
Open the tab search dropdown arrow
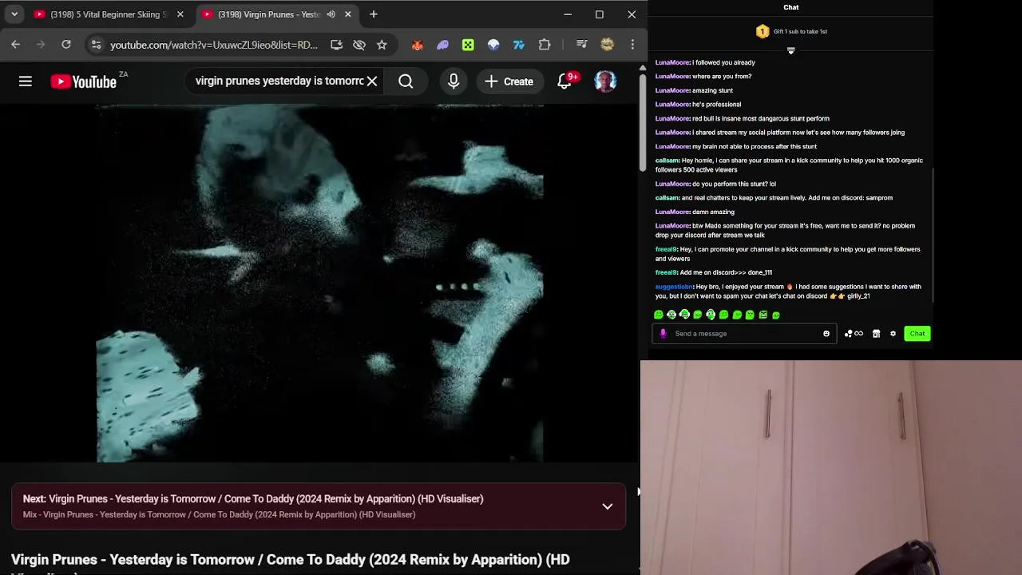14,14
